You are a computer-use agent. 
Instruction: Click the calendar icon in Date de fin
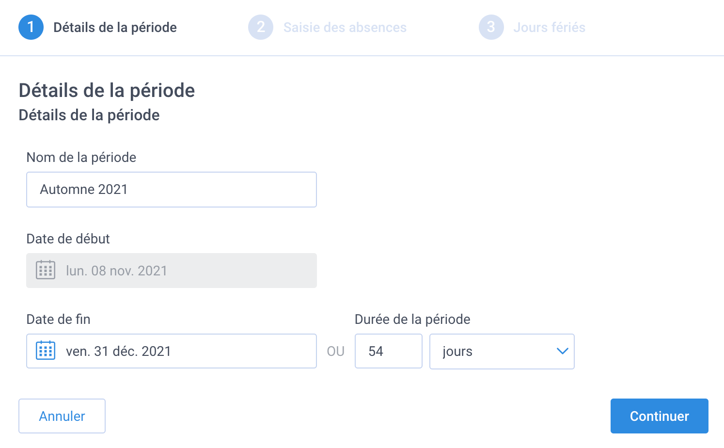pos(46,351)
